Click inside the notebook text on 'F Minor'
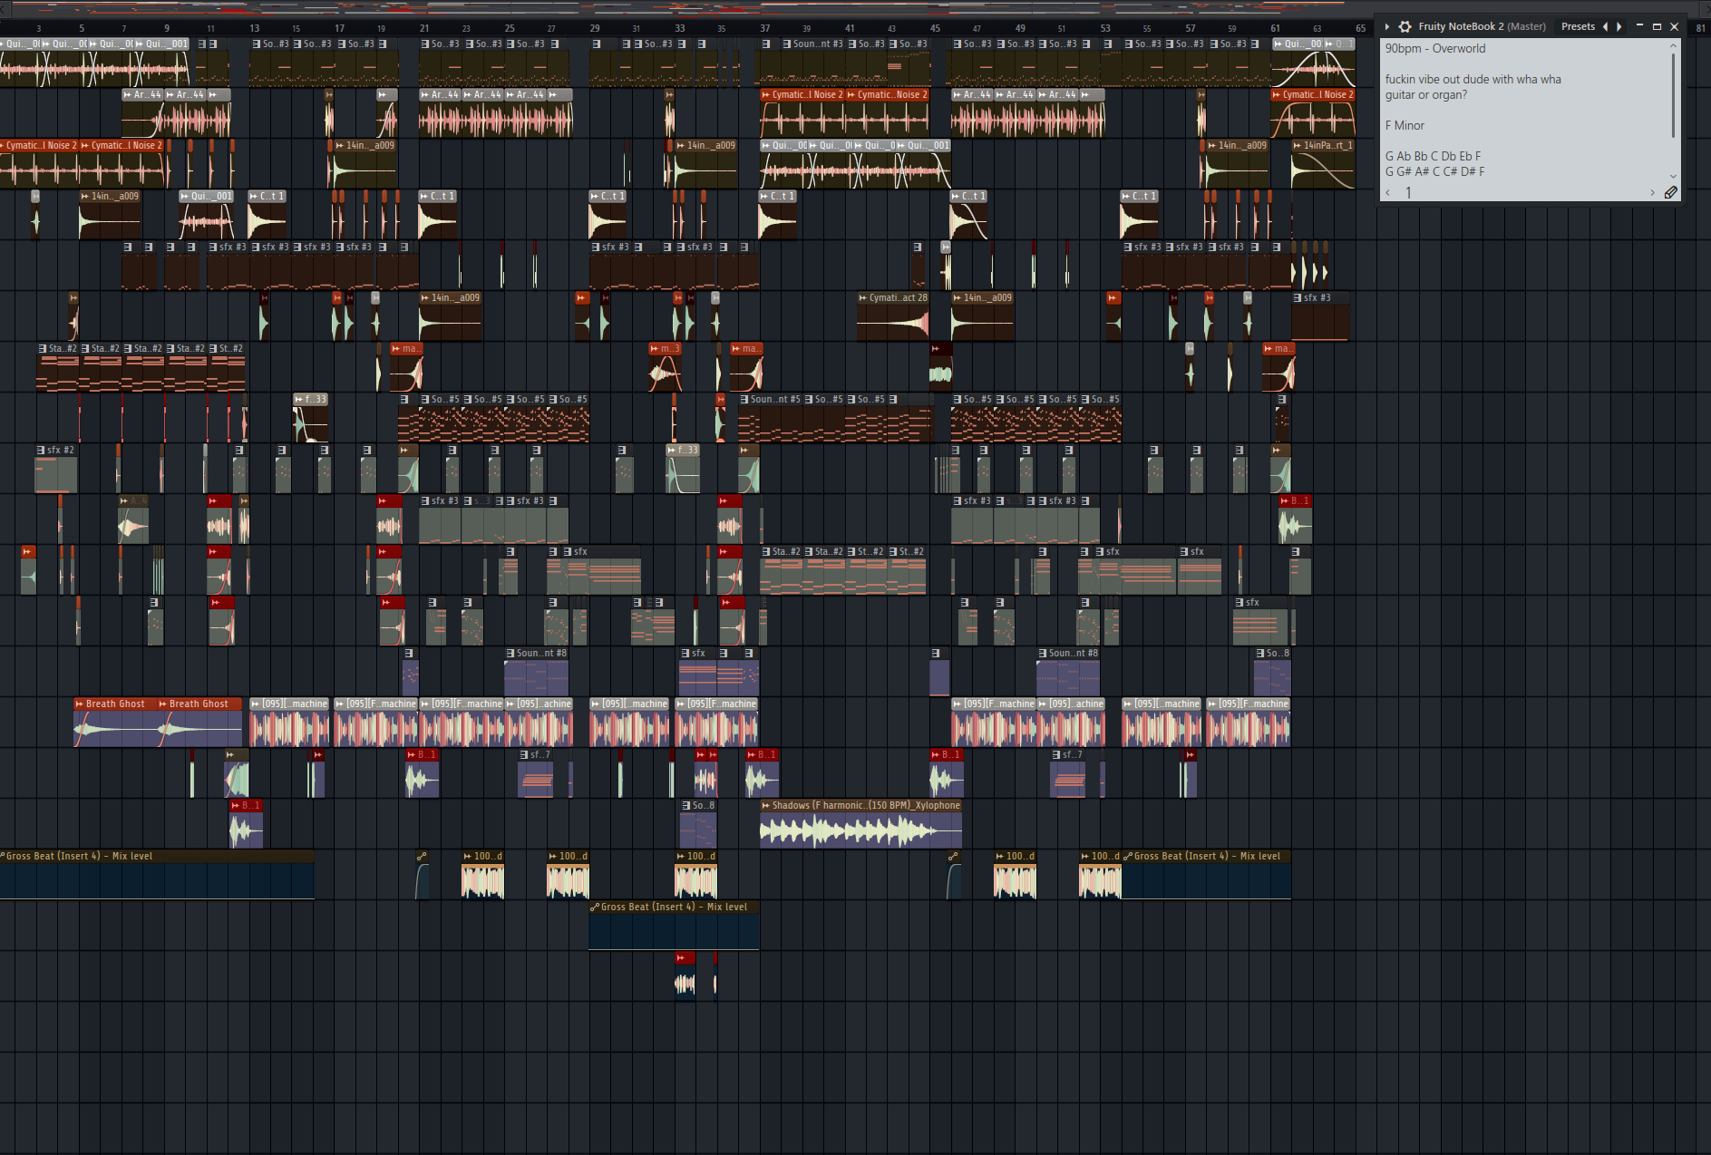The image size is (1711, 1155). pos(1405,126)
